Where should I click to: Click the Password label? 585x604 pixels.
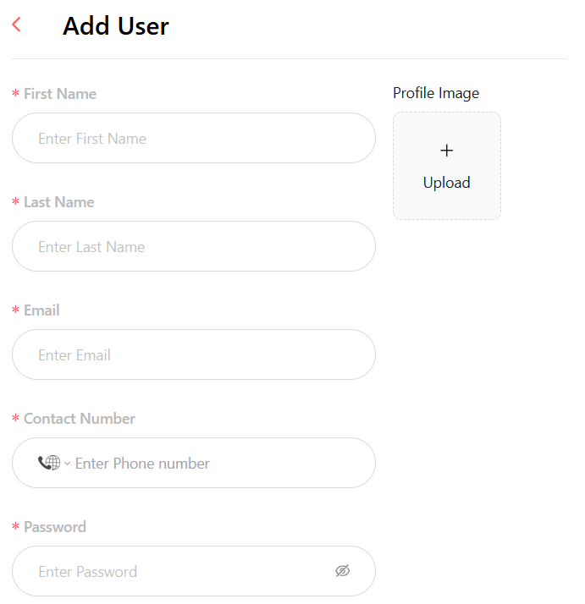(55, 527)
